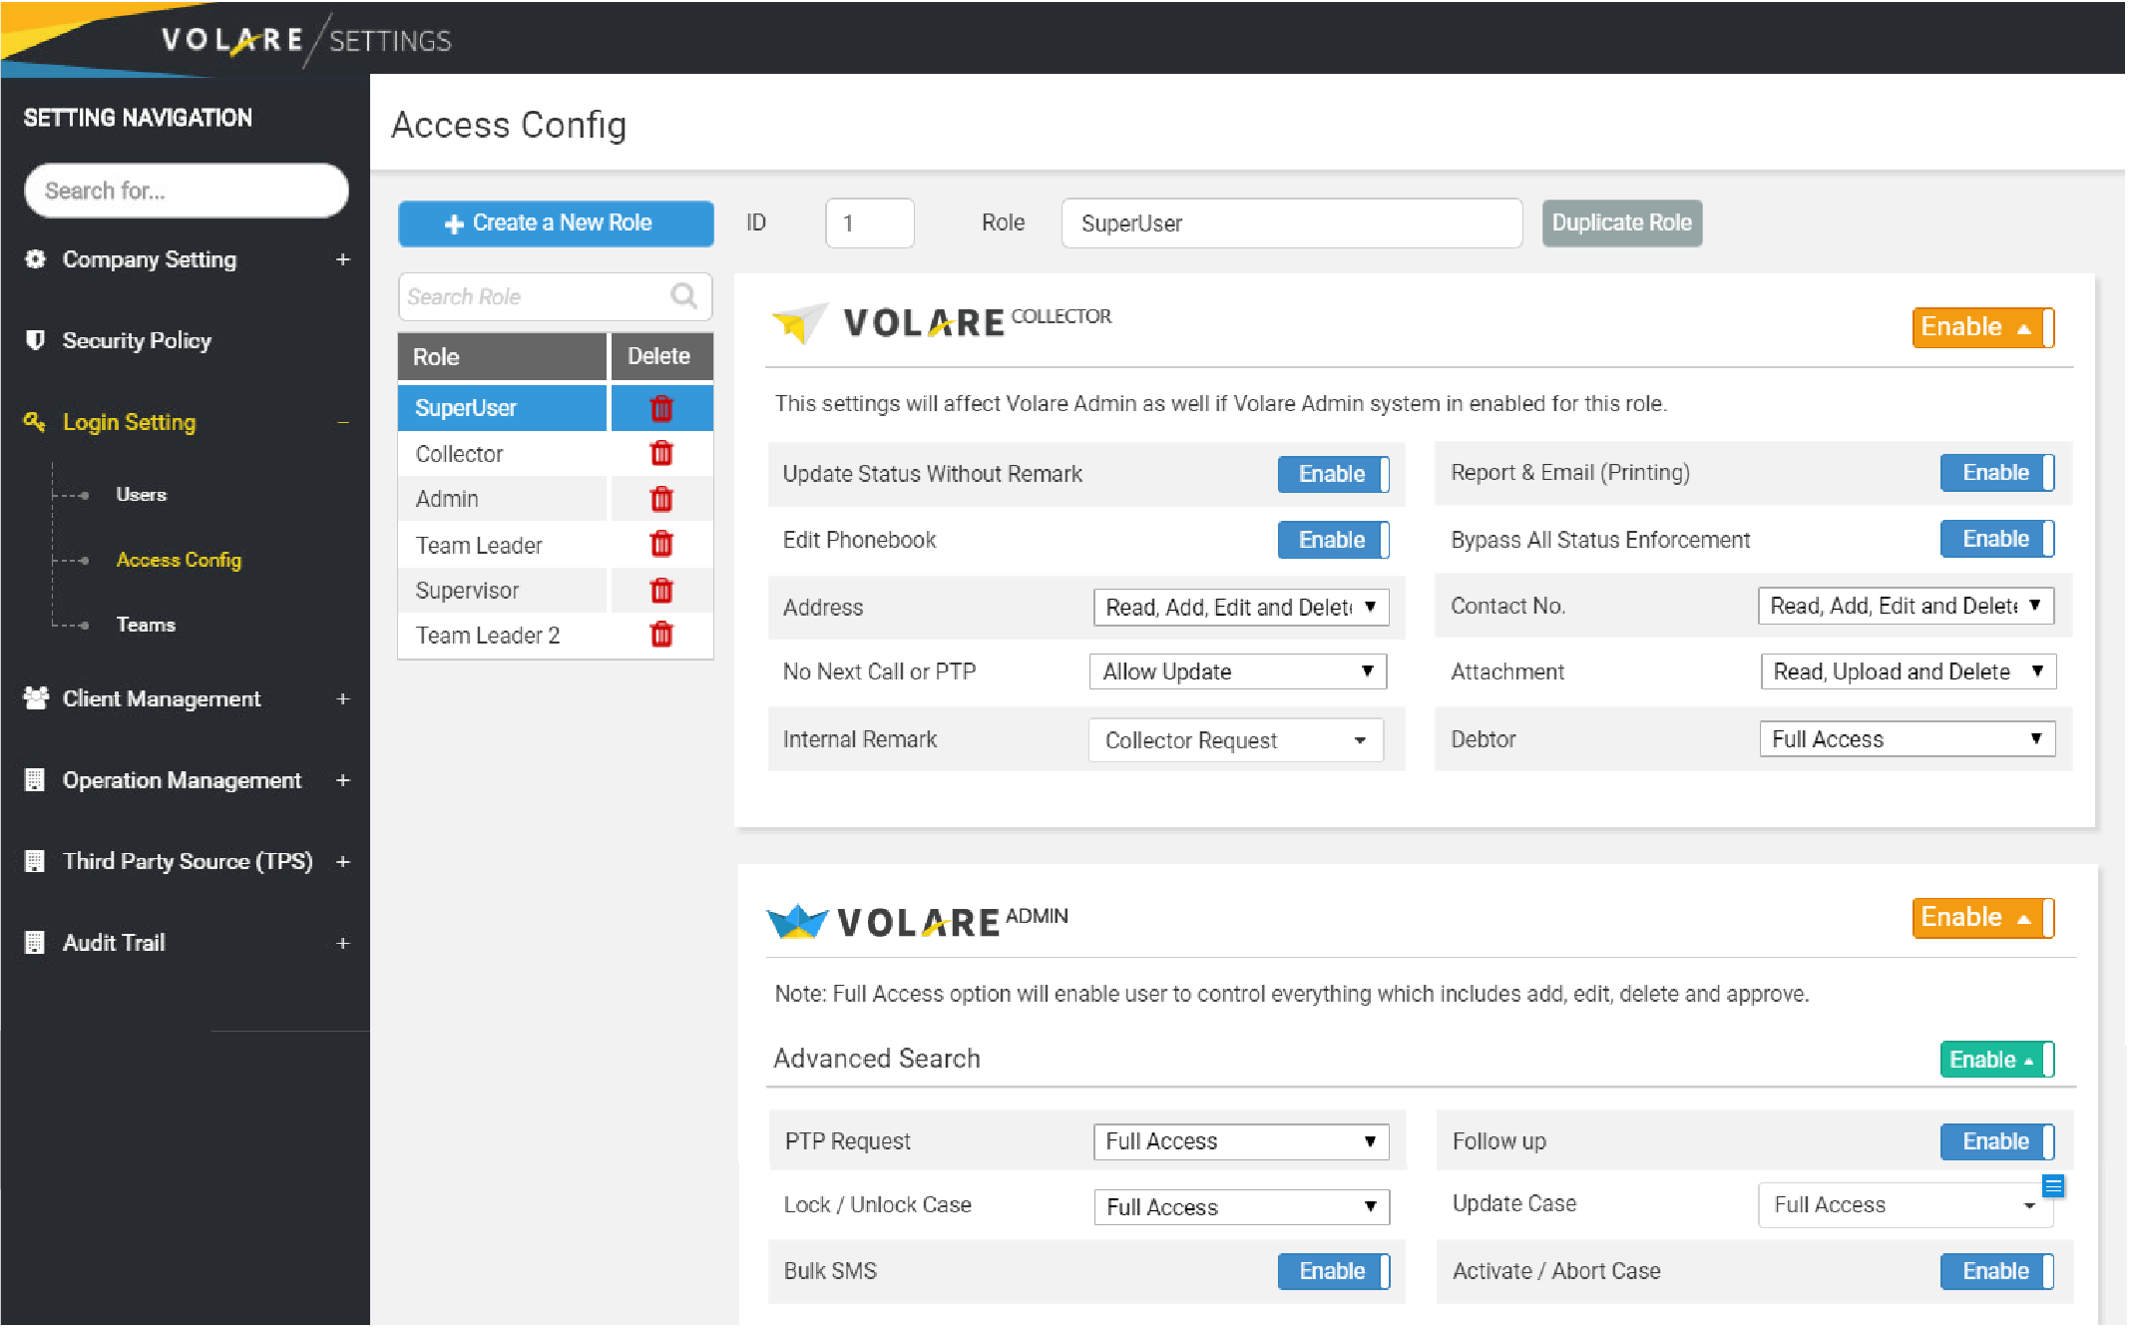
Task: Expand Client Management with plus sign
Action: point(343,700)
